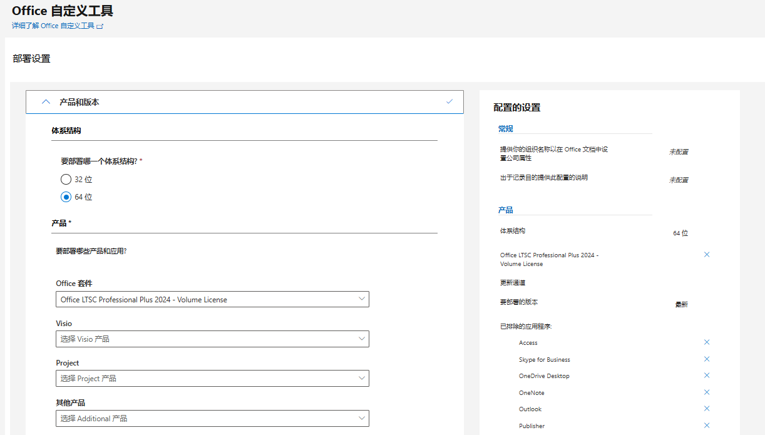Viewport: 765px width, 435px height.
Task: Select the 32 位 architecture radio button
Action: pyautogui.click(x=66, y=179)
